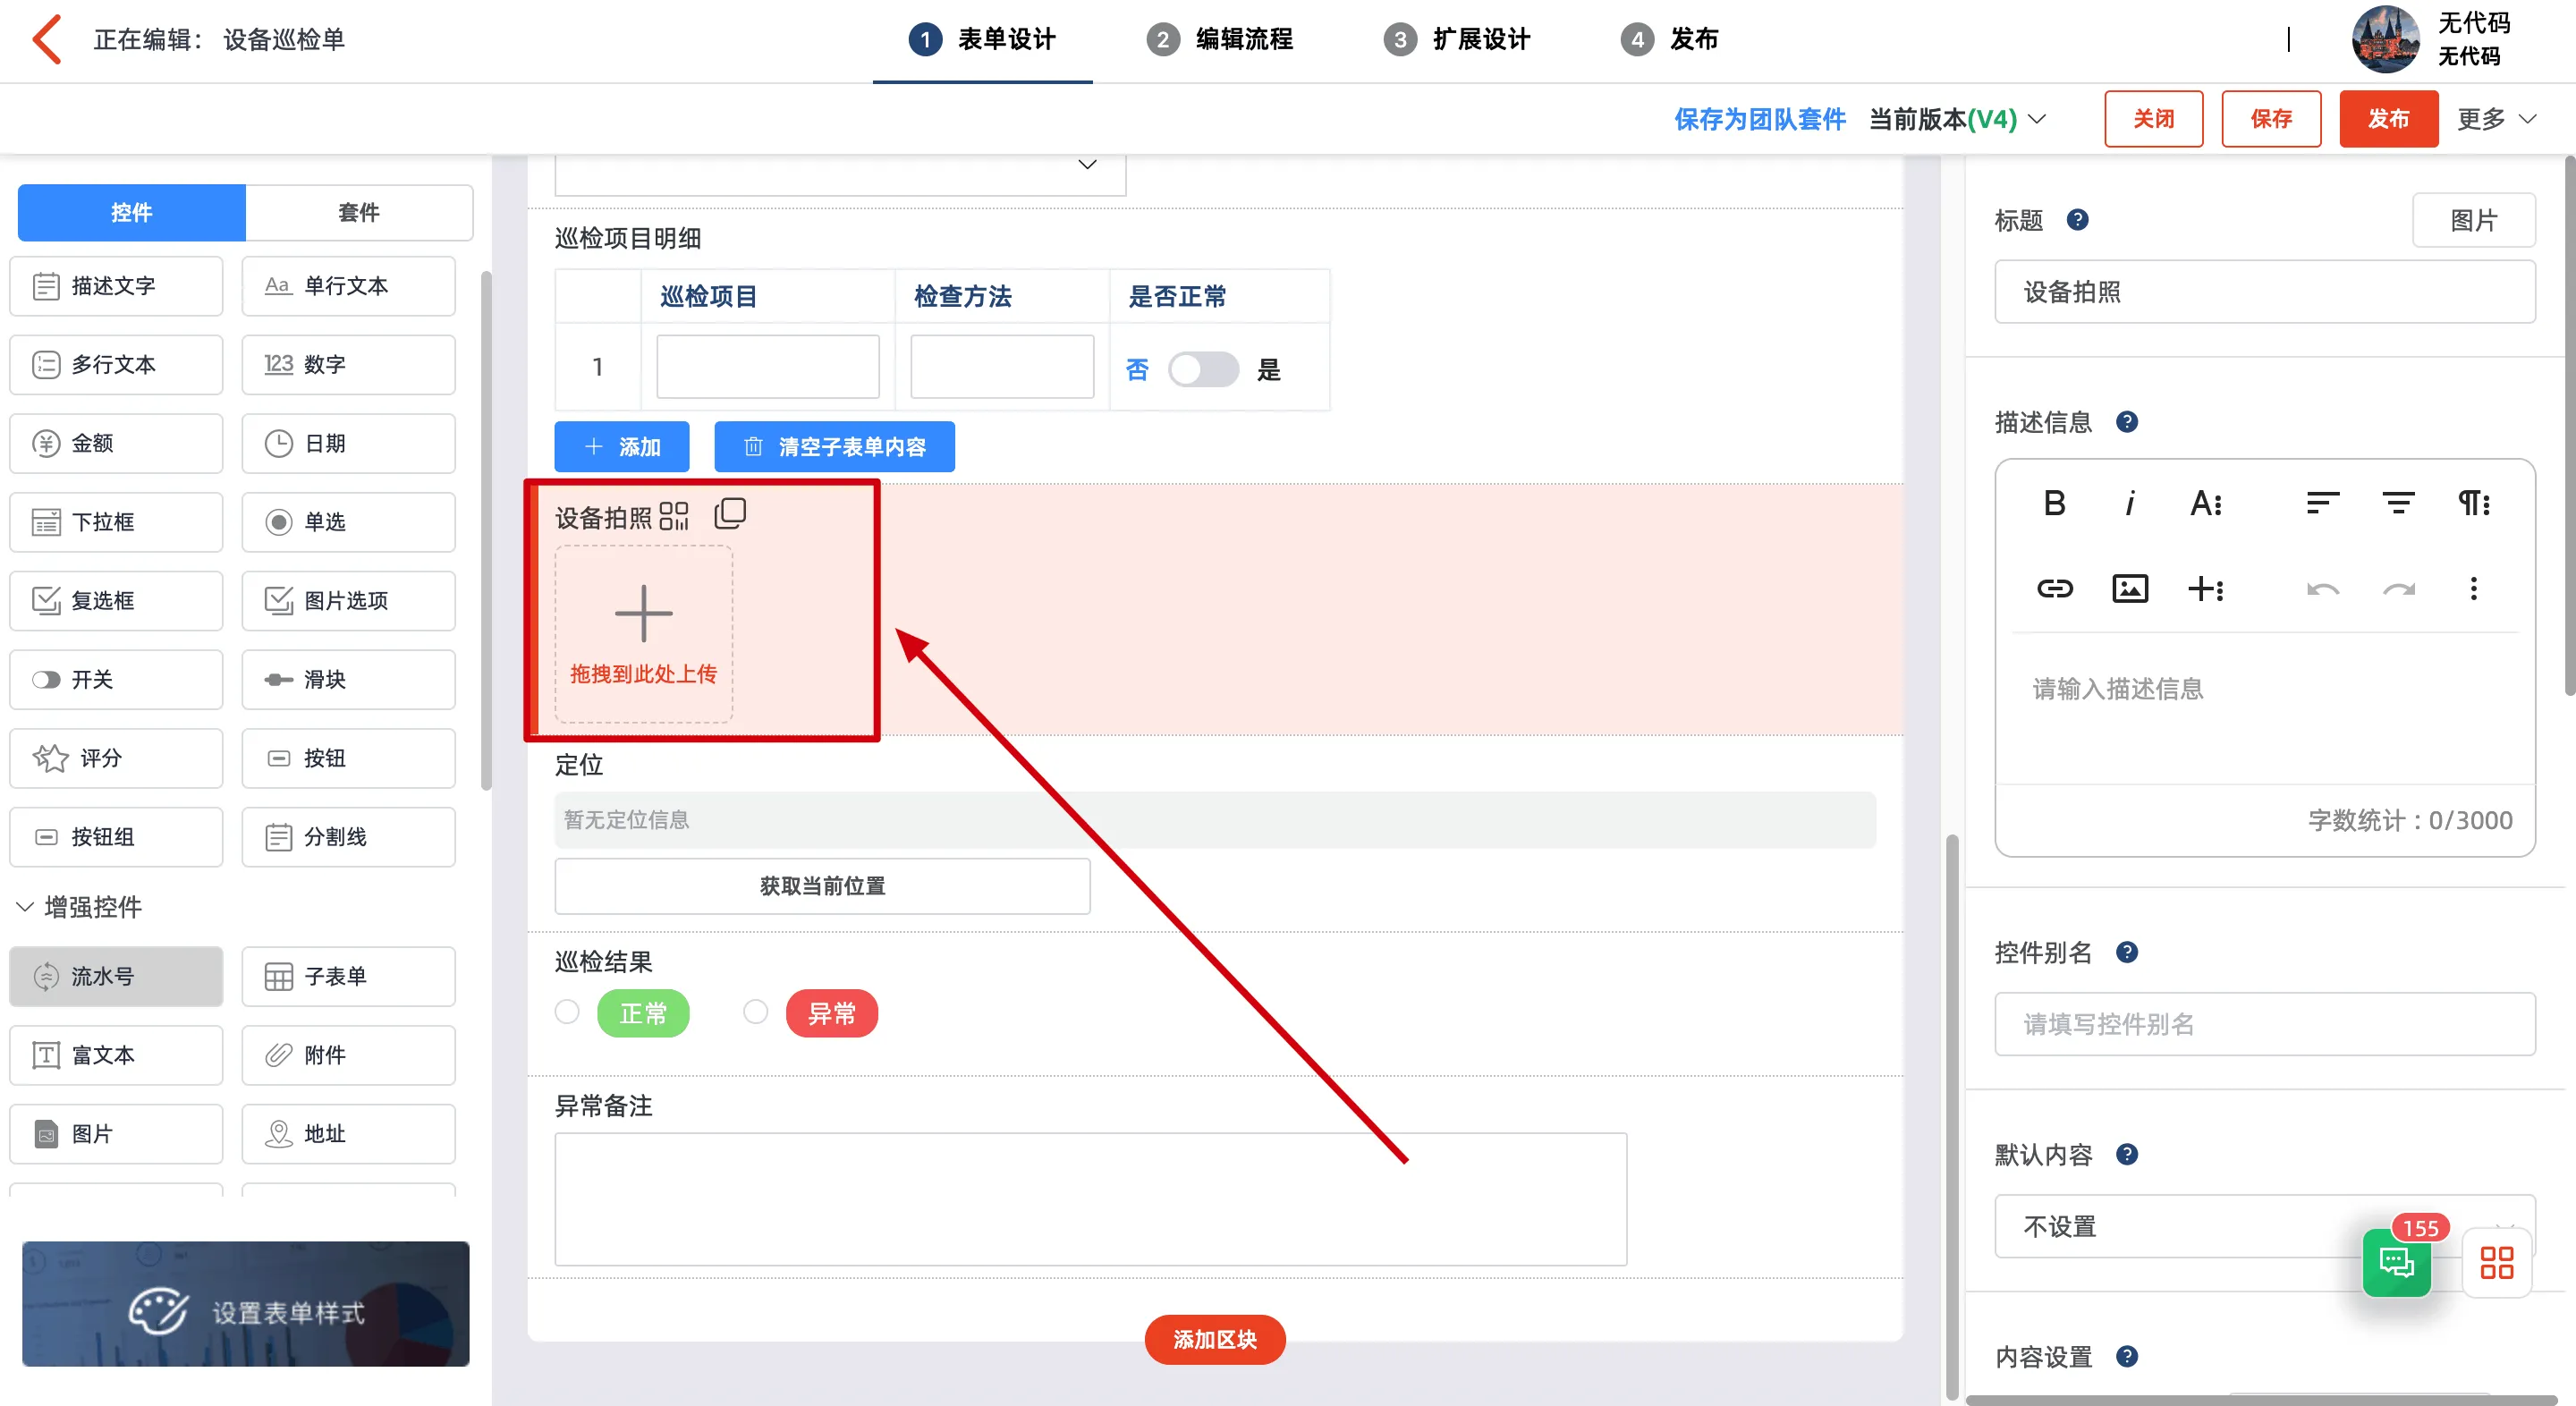Open the 当前版本(V4) dropdown
The image size is (2576, 1406).
(1957, 119)
